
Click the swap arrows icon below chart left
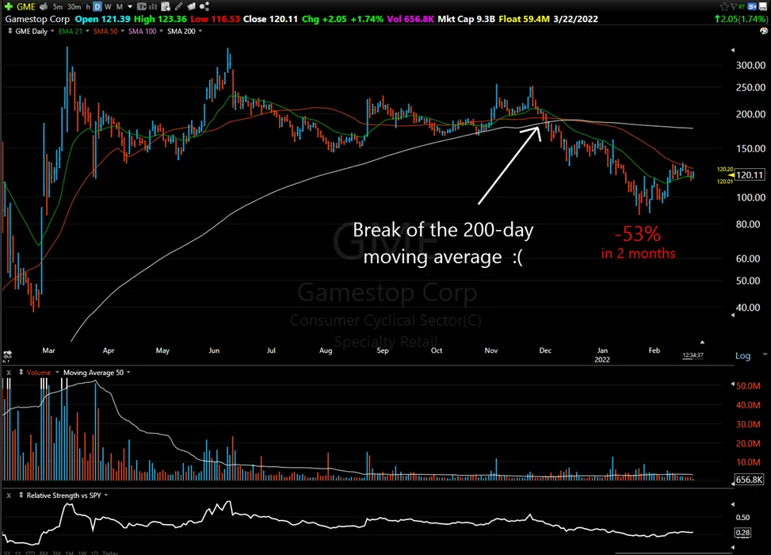pyautogui.click(x=7, y=354)
